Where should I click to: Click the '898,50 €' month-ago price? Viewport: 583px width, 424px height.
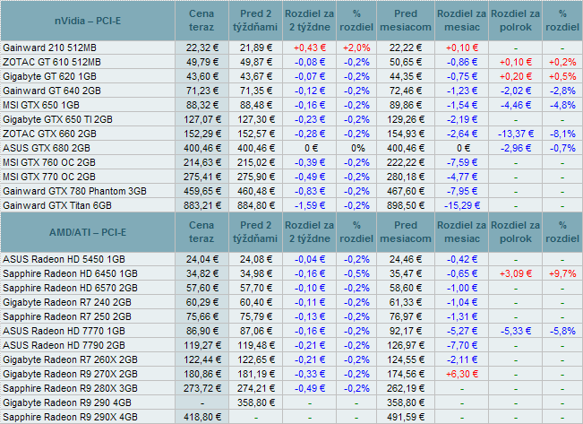tap(406, 205)
